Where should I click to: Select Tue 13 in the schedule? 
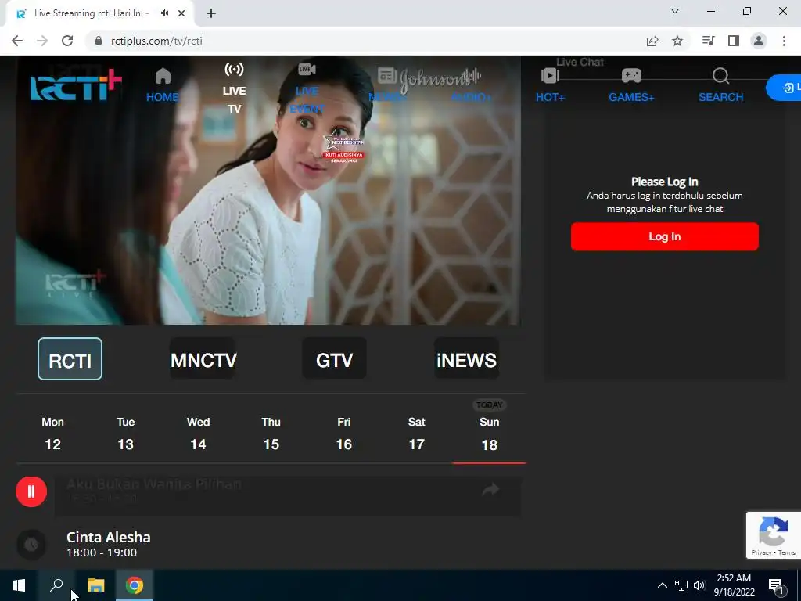[126, 434]
